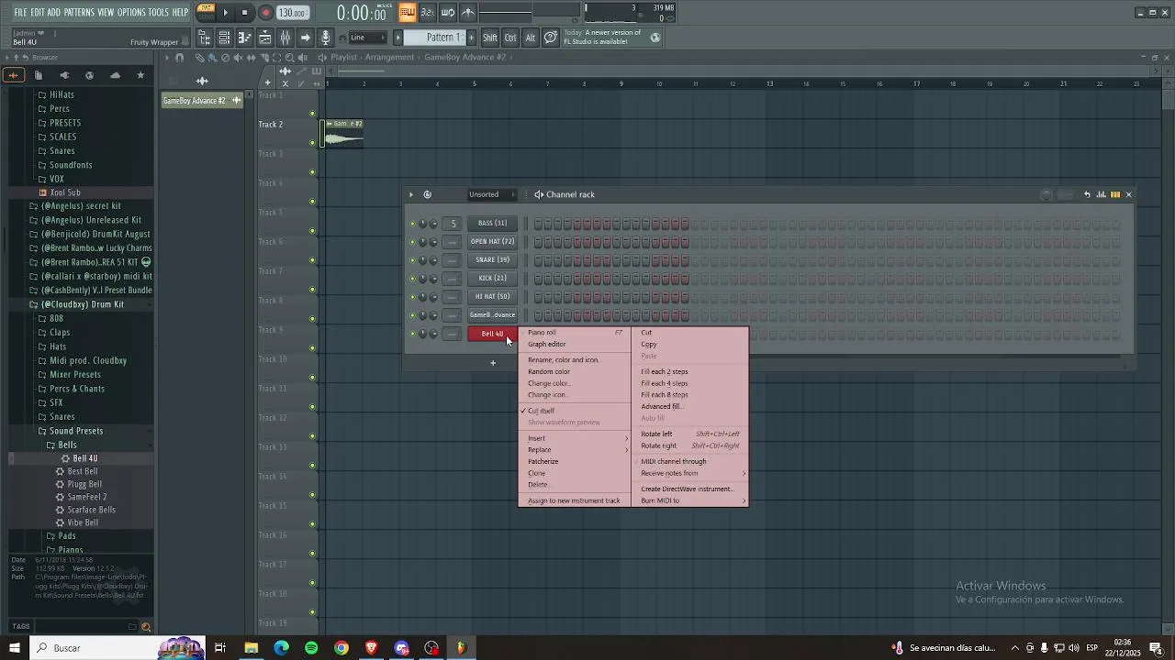Click the Ctrl button in the toolbar

click(510, 38)
